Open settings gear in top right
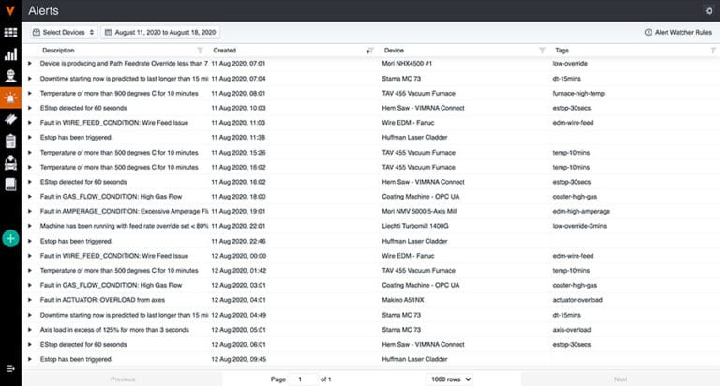Image resolution: width=720 pixels, height=386 pixels. pos(709,10)
